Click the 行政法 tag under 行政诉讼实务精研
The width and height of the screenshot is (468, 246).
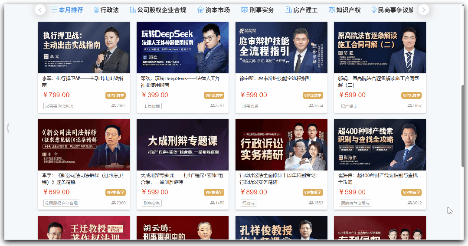click(249, 203)
